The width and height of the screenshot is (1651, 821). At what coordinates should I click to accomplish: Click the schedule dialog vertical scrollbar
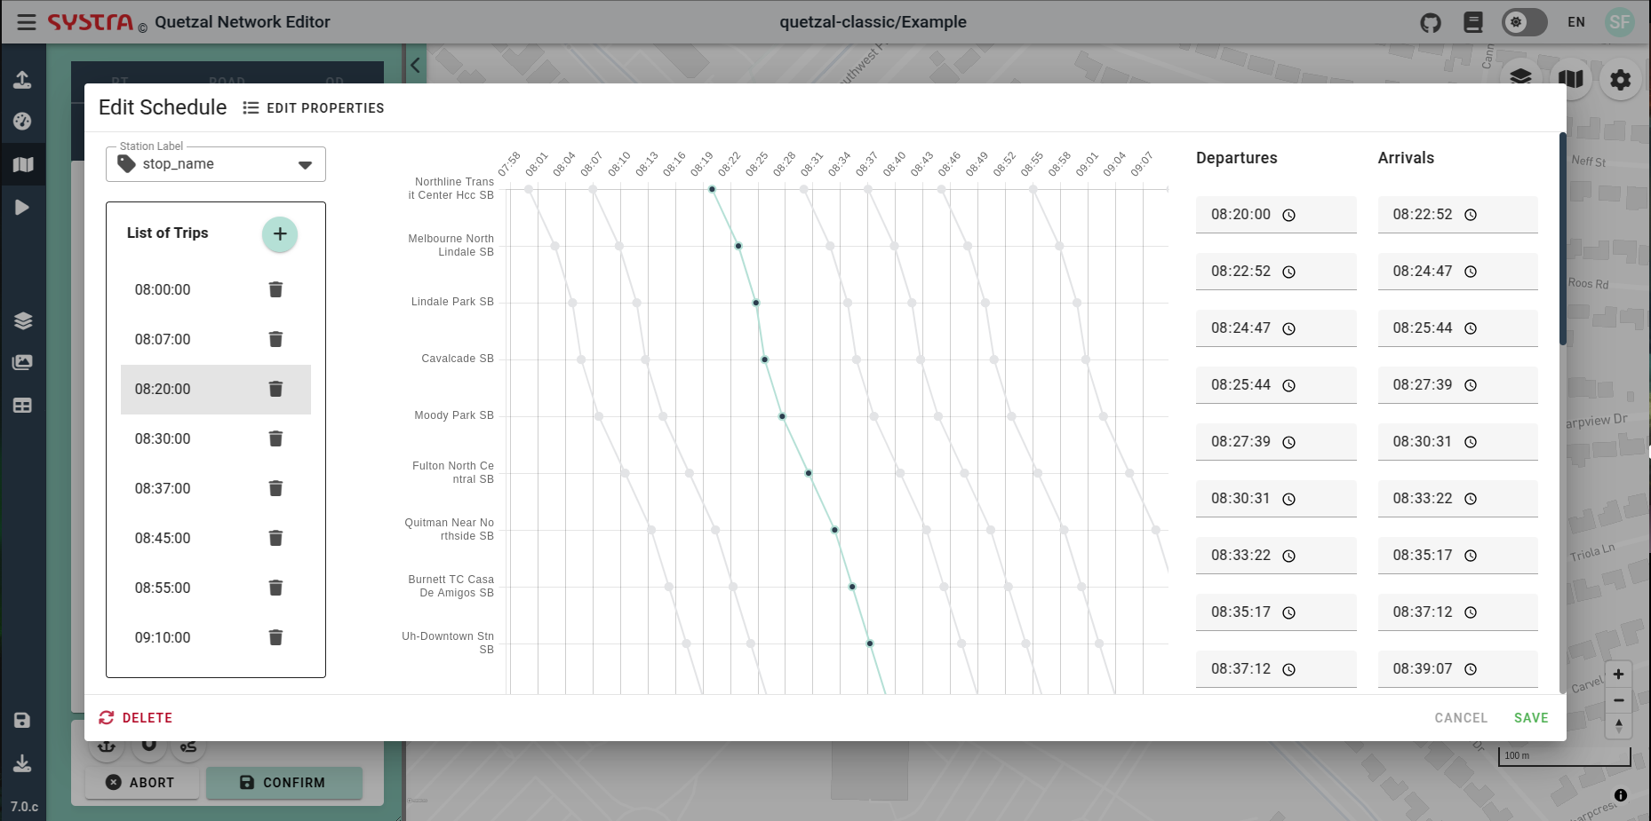1562,240
